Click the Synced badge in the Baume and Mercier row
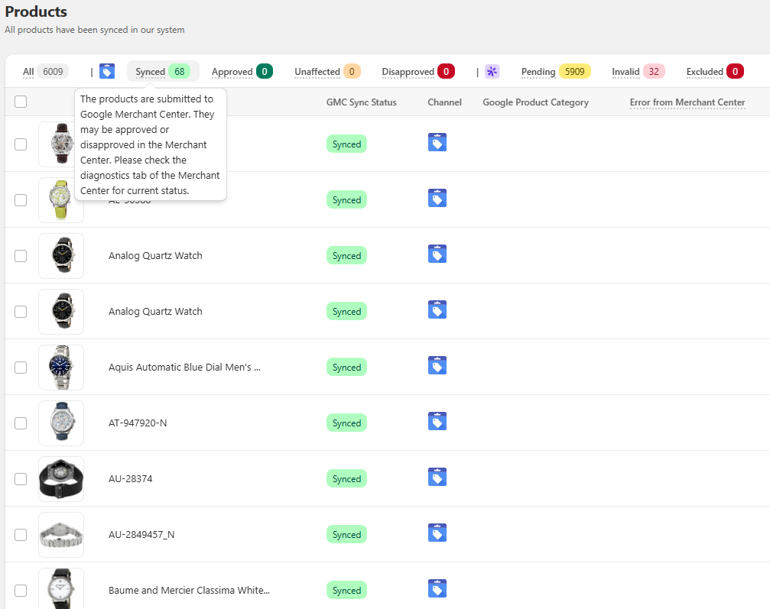770x609 pixels. tap(346, 591)
